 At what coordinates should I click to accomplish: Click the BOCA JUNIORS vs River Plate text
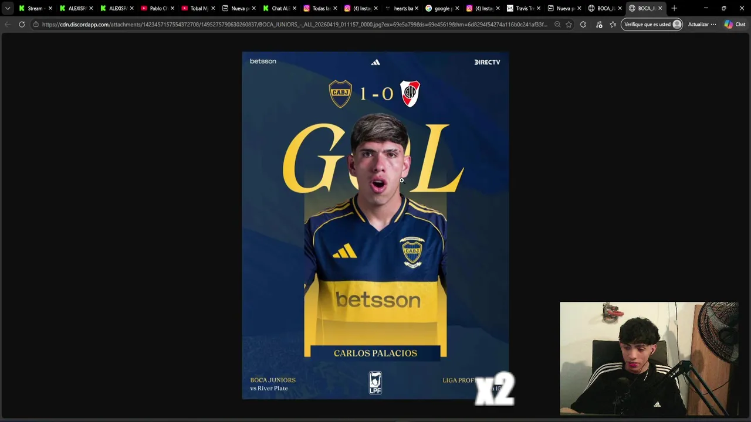tap(273, 384)
